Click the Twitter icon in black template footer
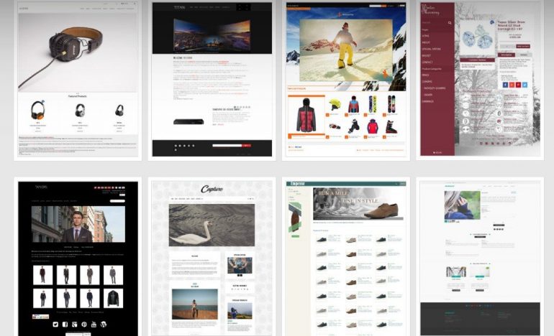Viewport: 554px width, 336px height. [x=55, y=325]
